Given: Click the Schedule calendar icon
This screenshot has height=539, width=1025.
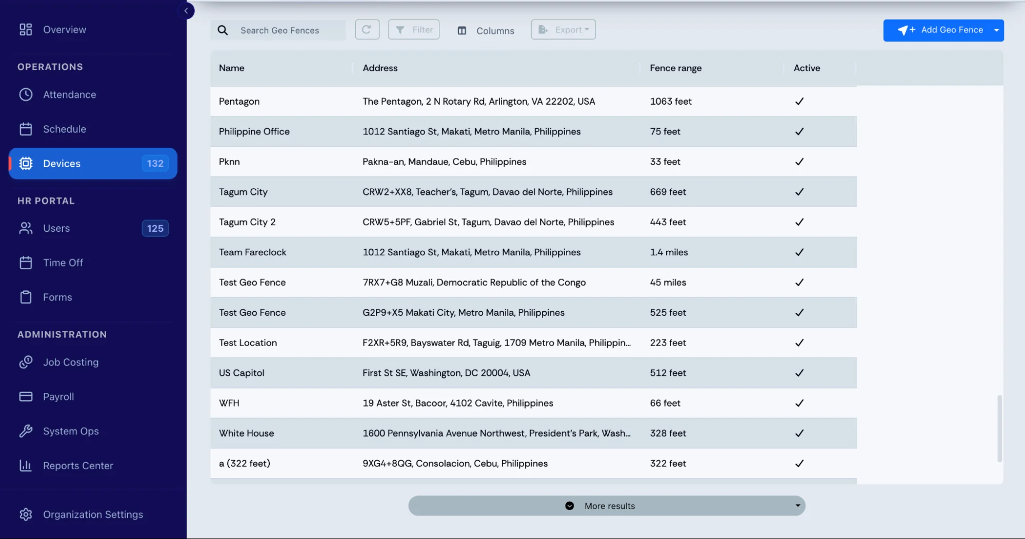Looking at the screenshot, I should coord(26,129).
